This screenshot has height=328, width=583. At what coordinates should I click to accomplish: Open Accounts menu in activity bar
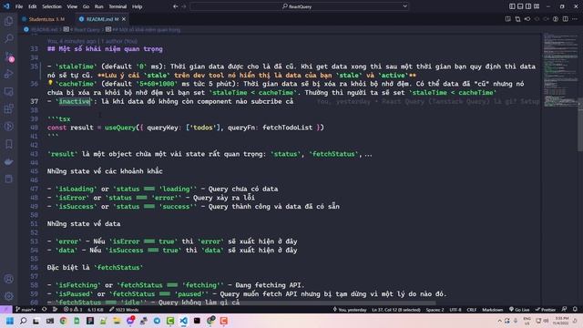coord(9,279)
